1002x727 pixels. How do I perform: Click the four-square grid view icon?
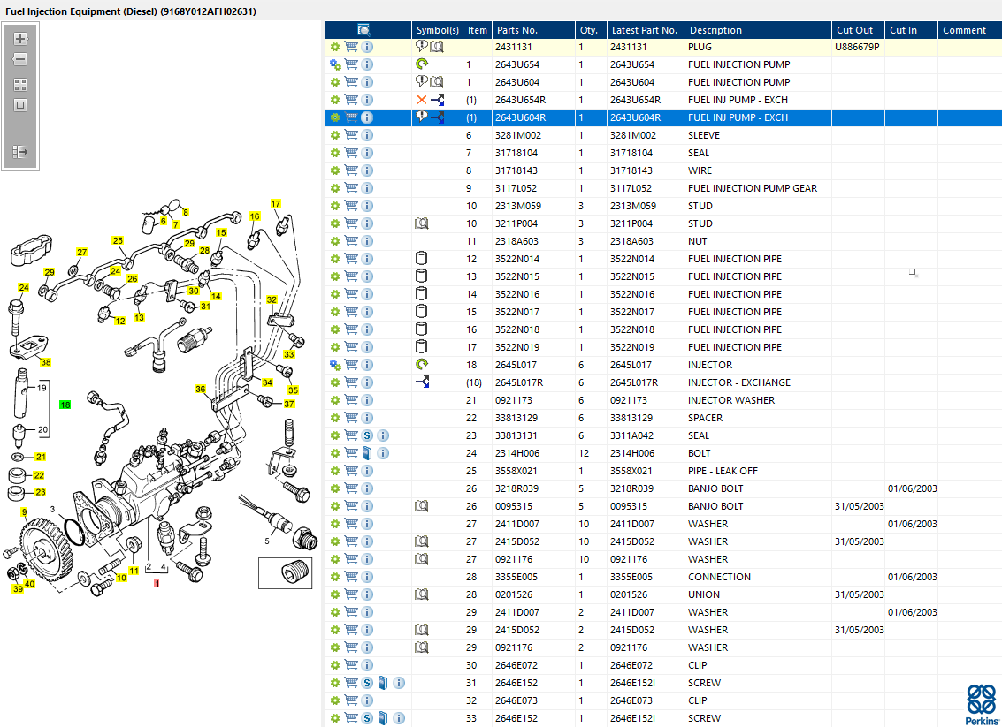tap(20, 85)
